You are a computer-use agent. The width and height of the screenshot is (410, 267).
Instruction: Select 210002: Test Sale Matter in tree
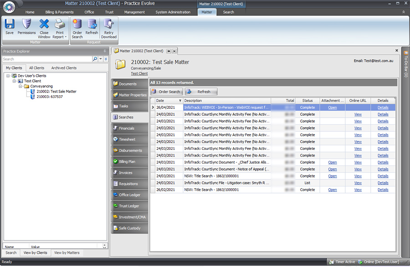(x=56, y=92)
